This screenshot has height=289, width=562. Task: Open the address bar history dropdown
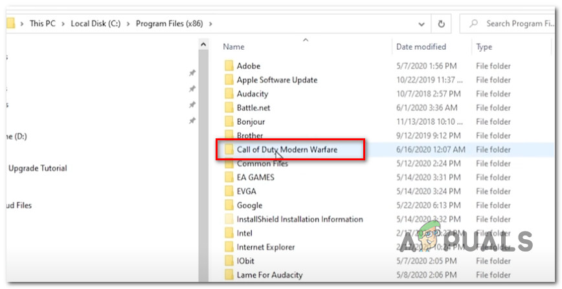pos(421,24)
